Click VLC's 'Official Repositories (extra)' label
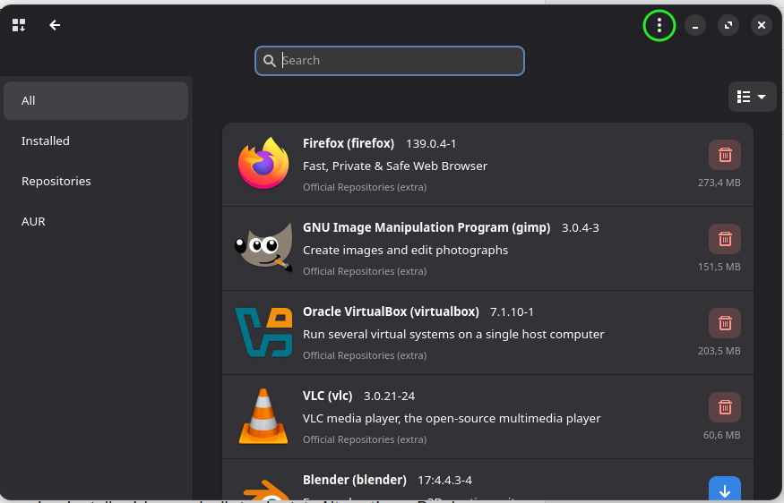 365,439
